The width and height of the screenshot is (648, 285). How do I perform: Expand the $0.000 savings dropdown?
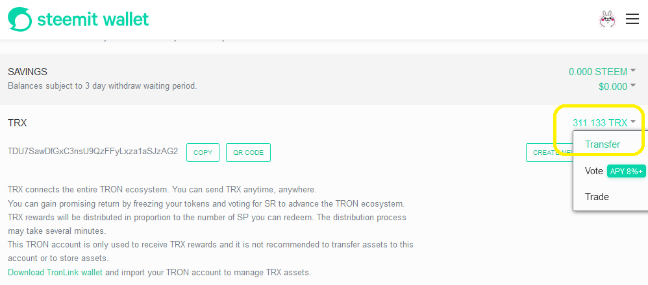tap(632, 85)
